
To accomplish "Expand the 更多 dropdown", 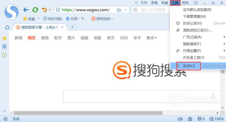I will tap(152, 38).
